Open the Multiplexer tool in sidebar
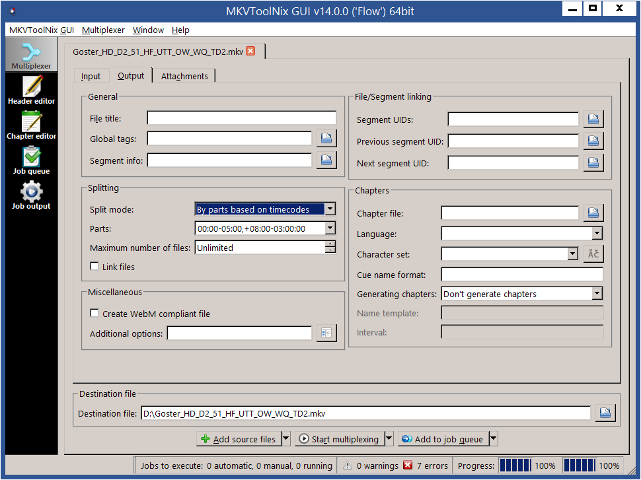The height and width of the screenshot is (480, 641). point(32,55)
